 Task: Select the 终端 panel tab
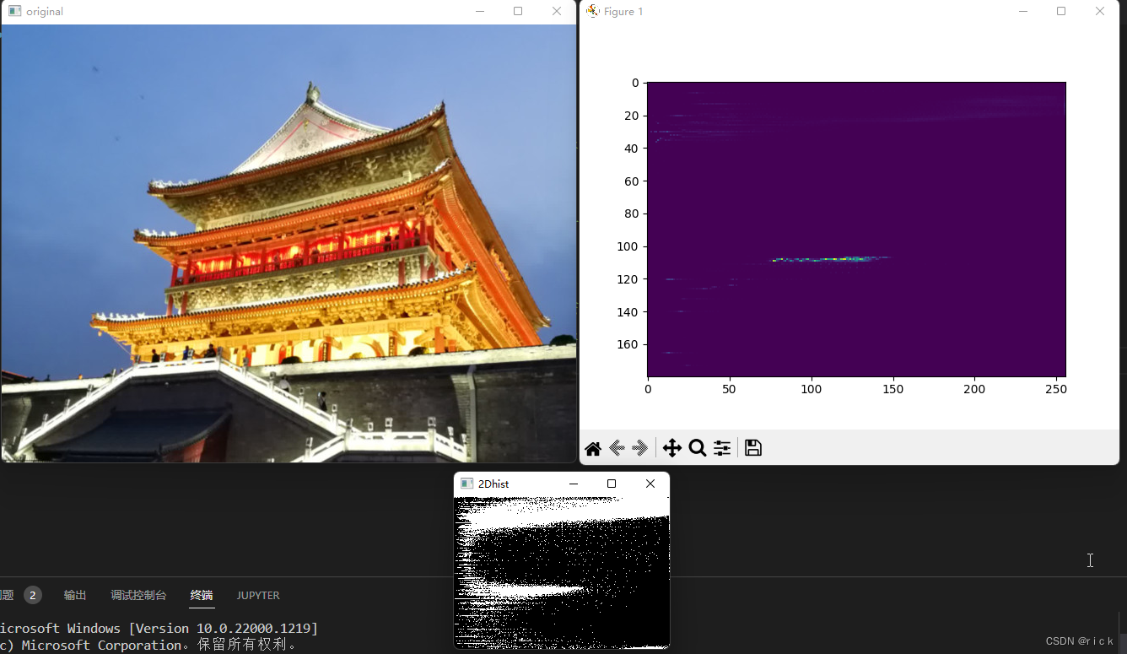click(202, 595)
